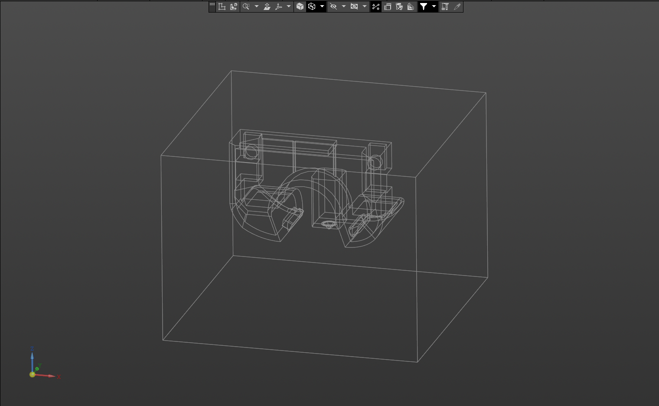Open the zoom options dropdown arrow
Image resolution: width=659 pixels, height=406 pixels.
coord(257,6)
